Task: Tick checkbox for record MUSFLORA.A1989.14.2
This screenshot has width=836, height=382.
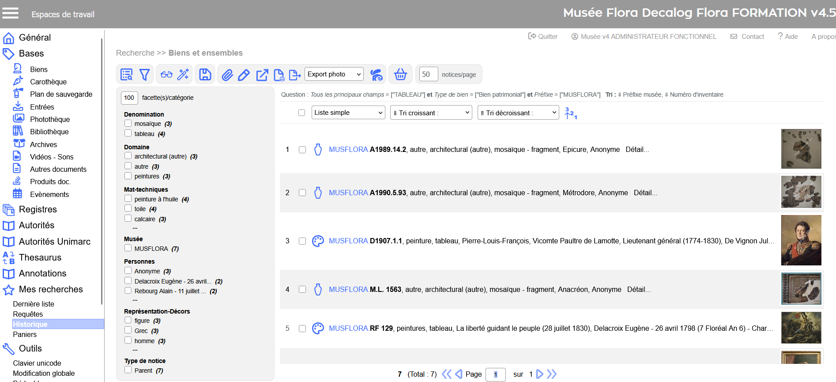Action: point(302,150)
